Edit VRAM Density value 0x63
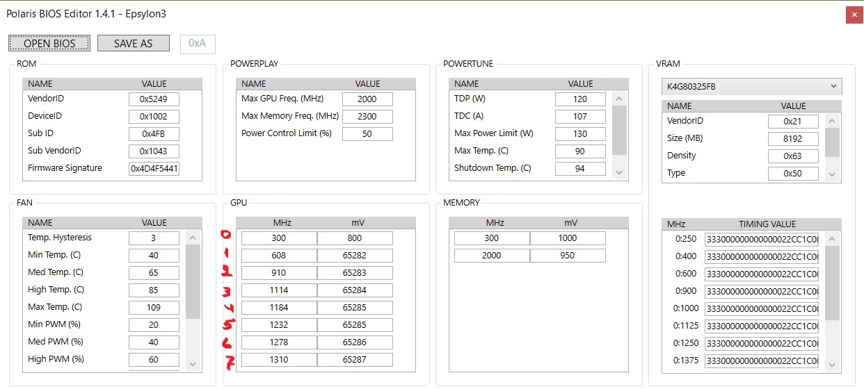 793,156
